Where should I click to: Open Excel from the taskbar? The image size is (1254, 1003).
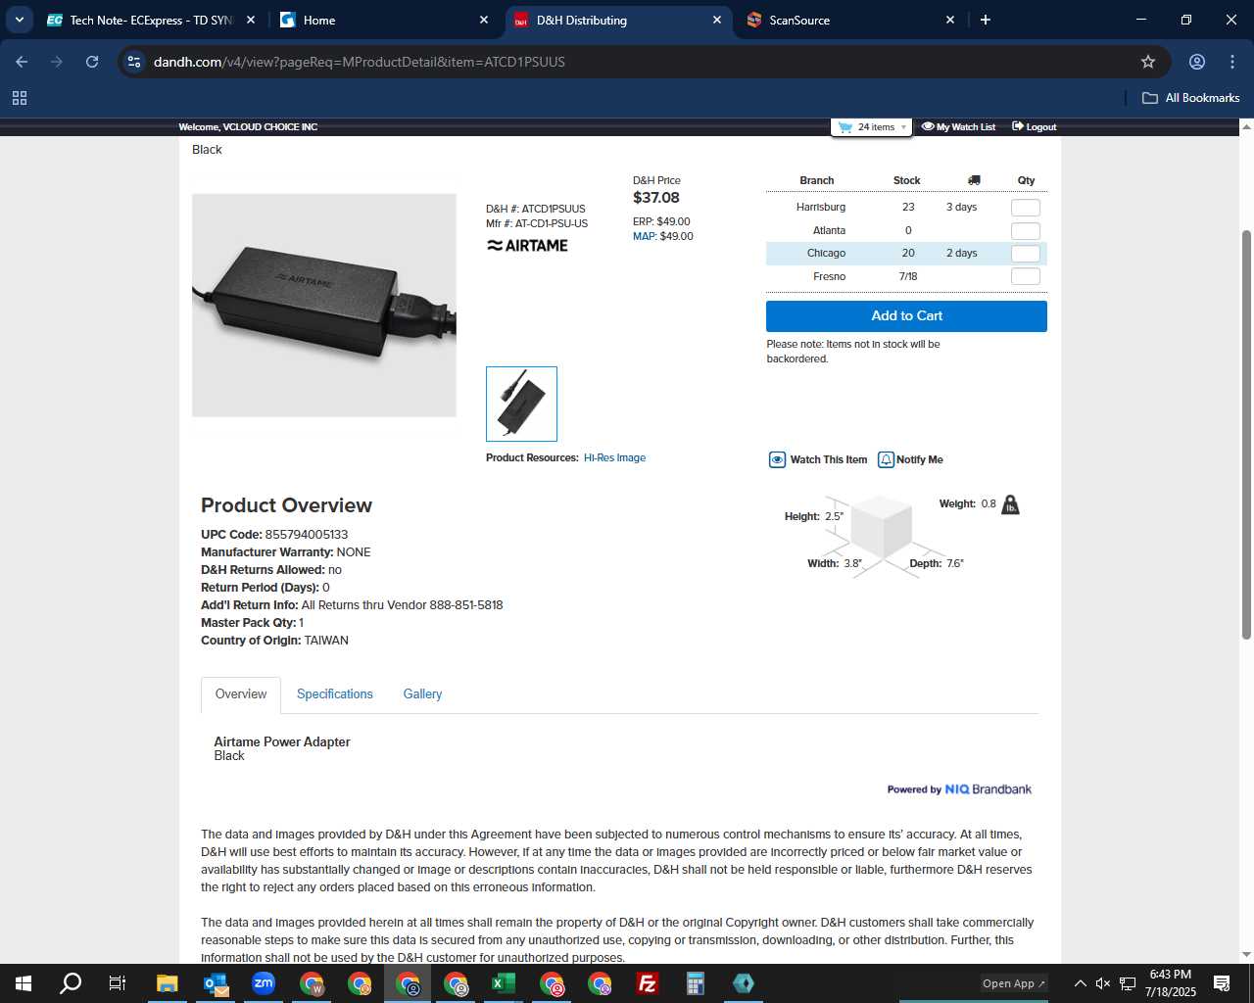(504, 983)
